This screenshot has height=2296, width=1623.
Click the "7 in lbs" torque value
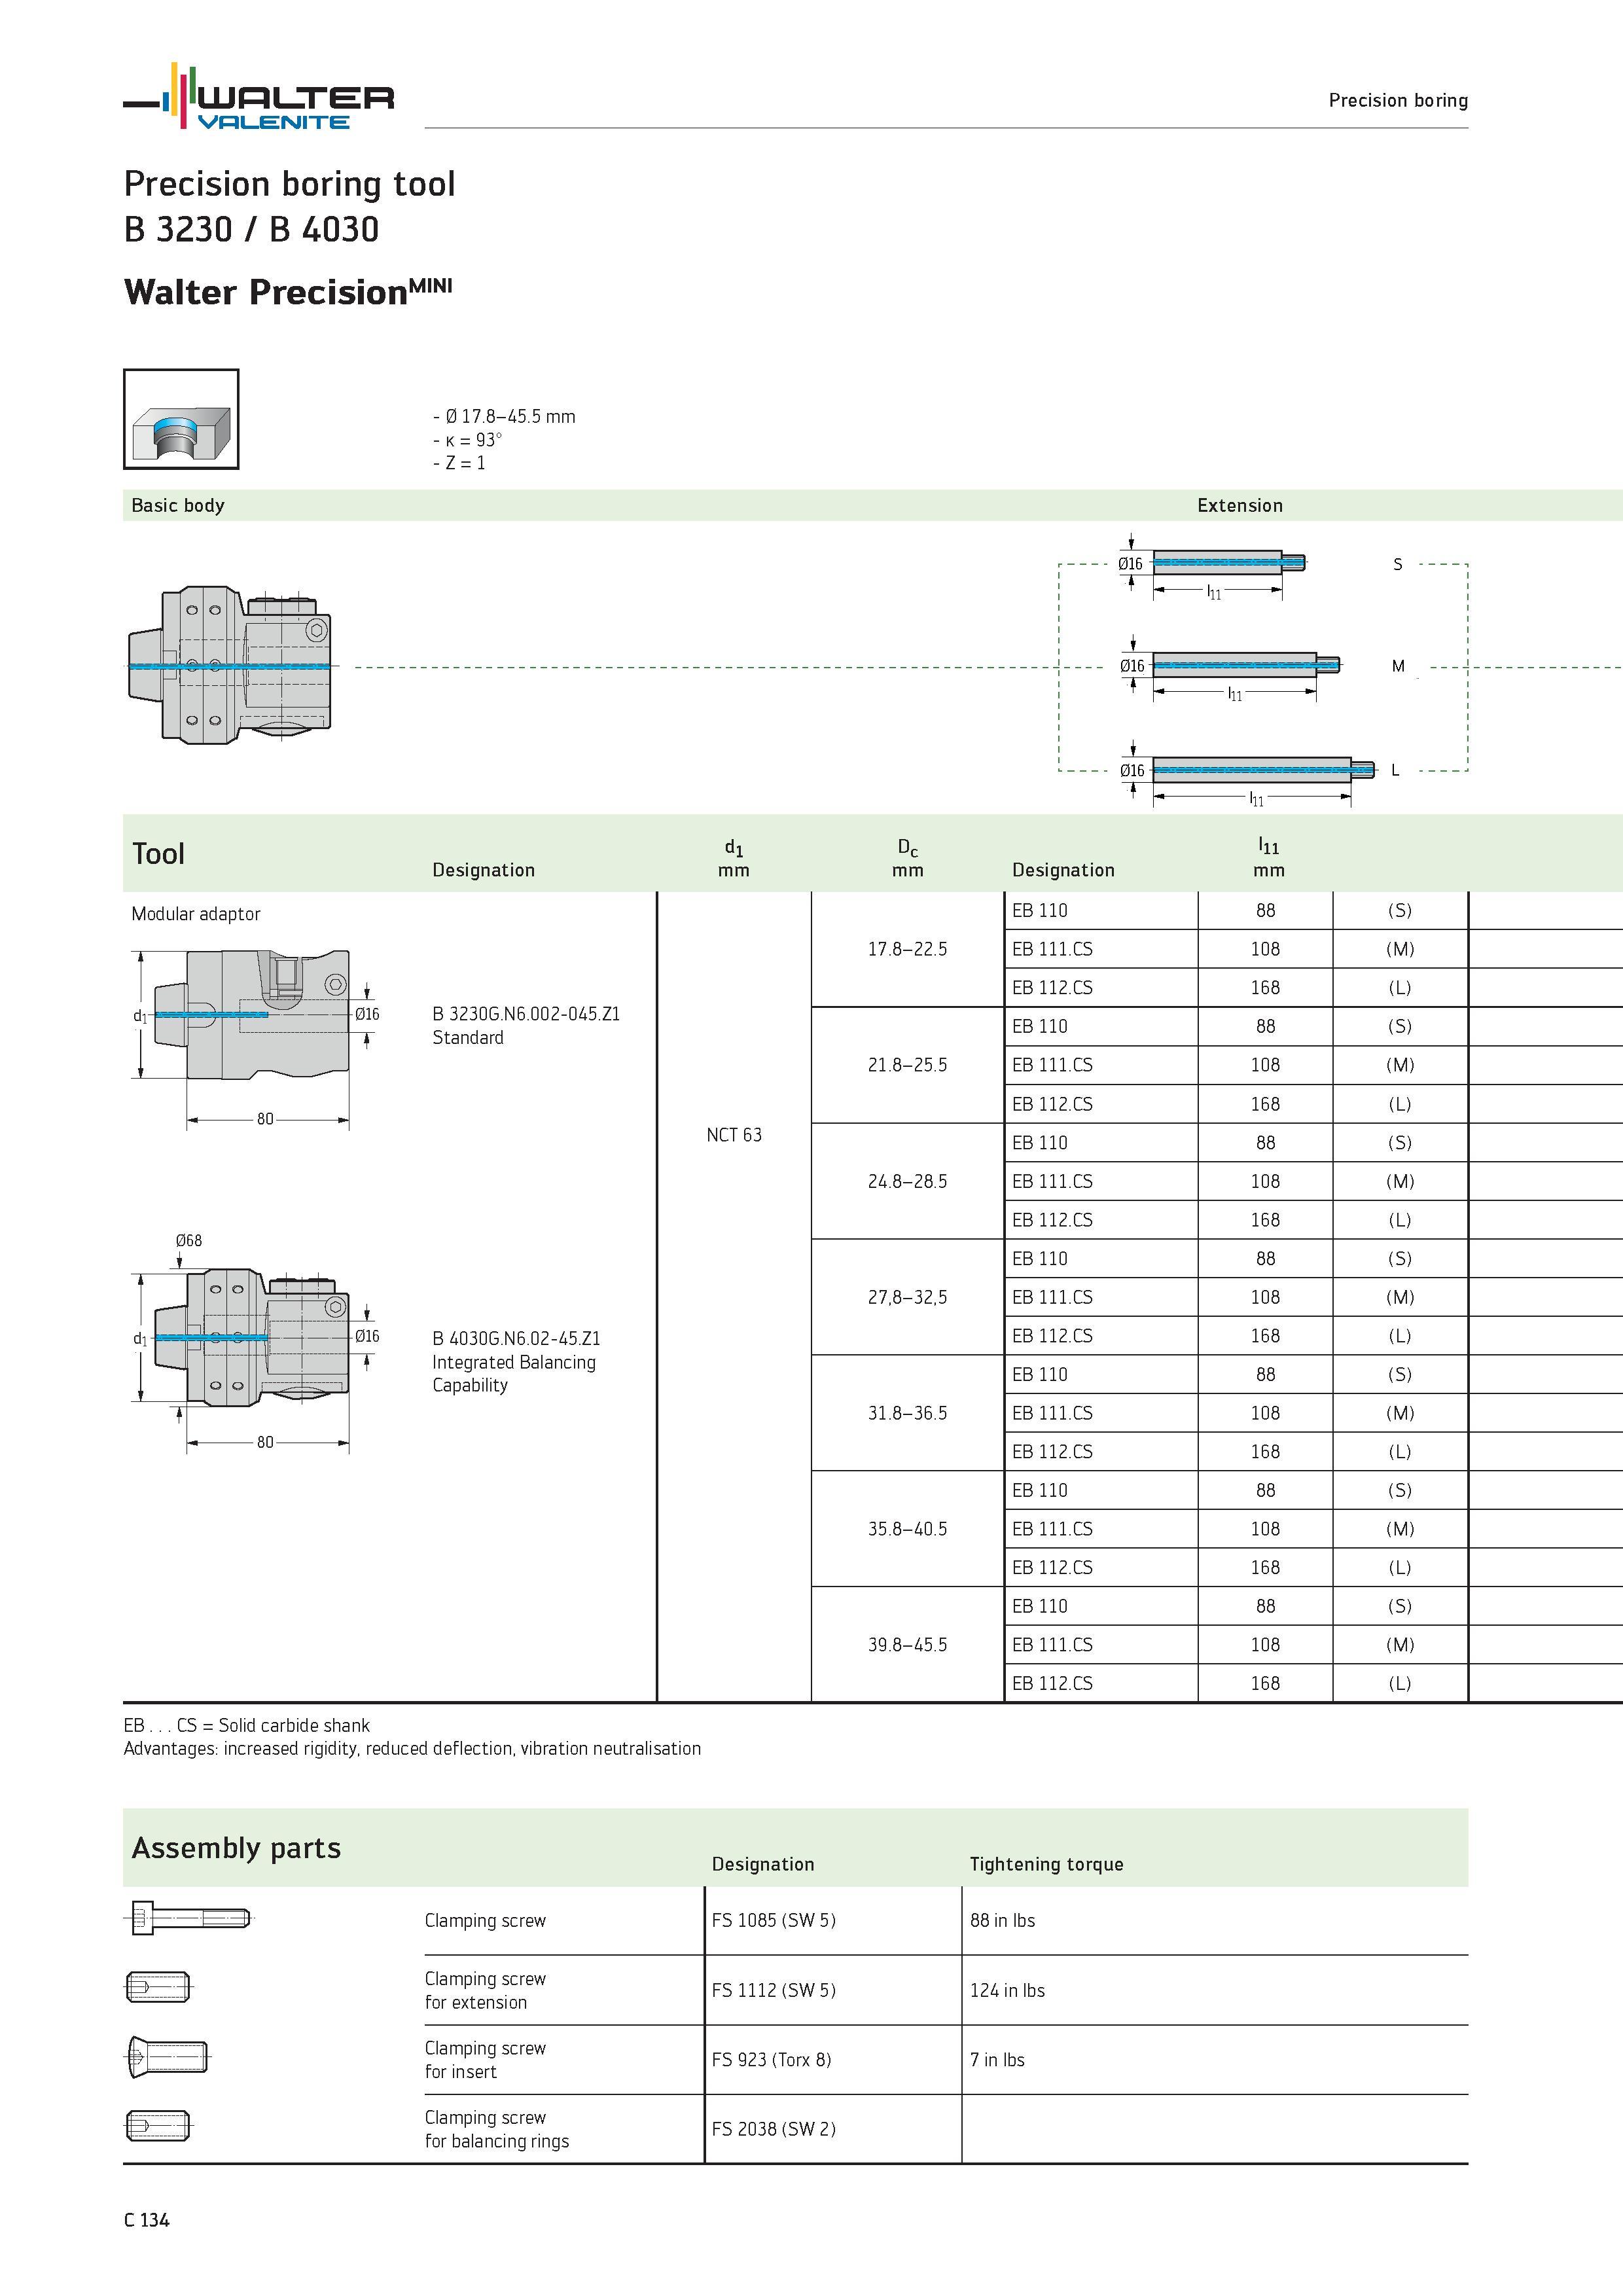997,2059
